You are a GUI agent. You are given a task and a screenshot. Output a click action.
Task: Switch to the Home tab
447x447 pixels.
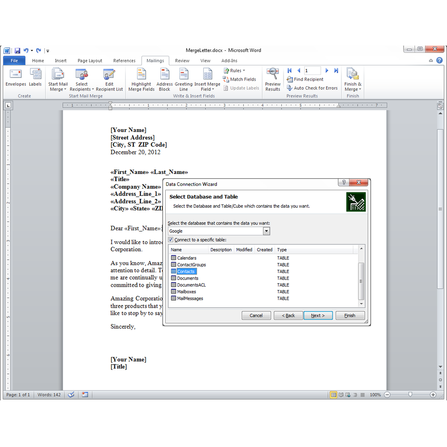38,61
